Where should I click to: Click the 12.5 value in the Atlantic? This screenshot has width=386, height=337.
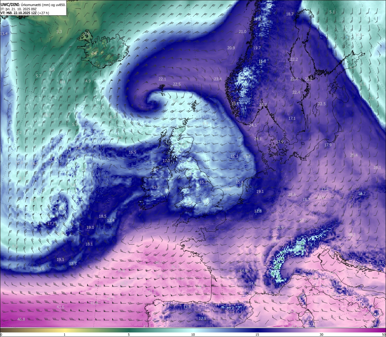pos(73,264)
